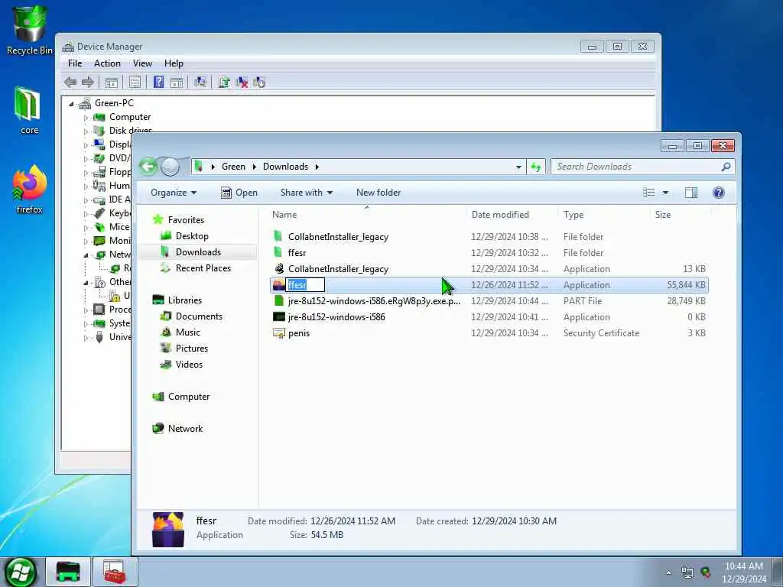This screenshot has width=783, height=587.
Task: Show the preview pane icon
Action: click(x=691, y=193)
